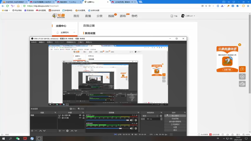
Task: Mute the desktop audio track
Action: tap(132, 128)
